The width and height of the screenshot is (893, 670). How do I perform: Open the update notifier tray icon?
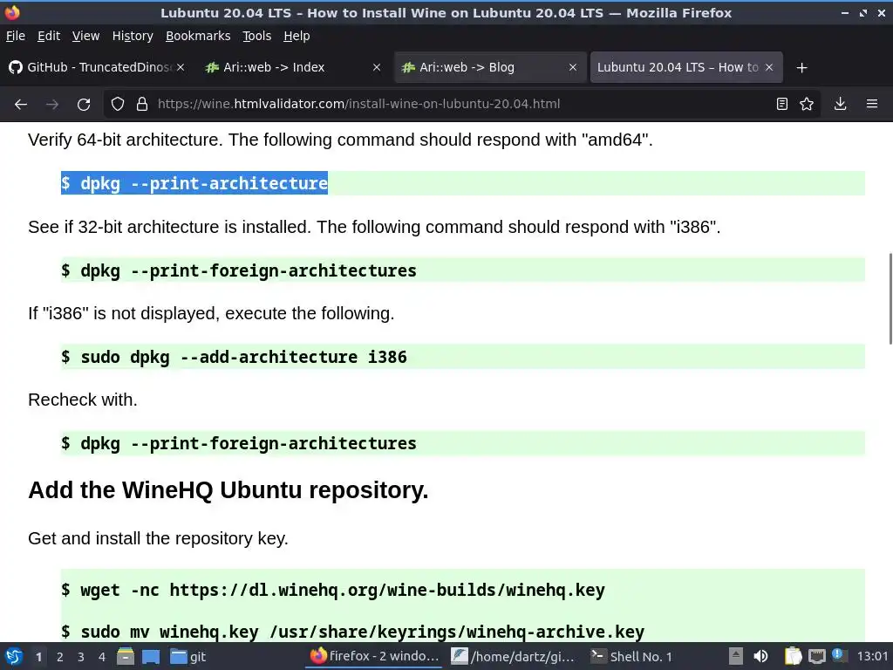tap(838, 654)
